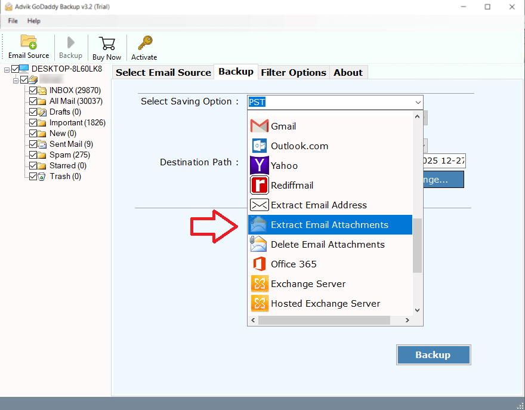The image size is (525, 410).
Task: Toggle the Trash (0) checkbox
Action: pyautogui.click(x=33, y=176)
